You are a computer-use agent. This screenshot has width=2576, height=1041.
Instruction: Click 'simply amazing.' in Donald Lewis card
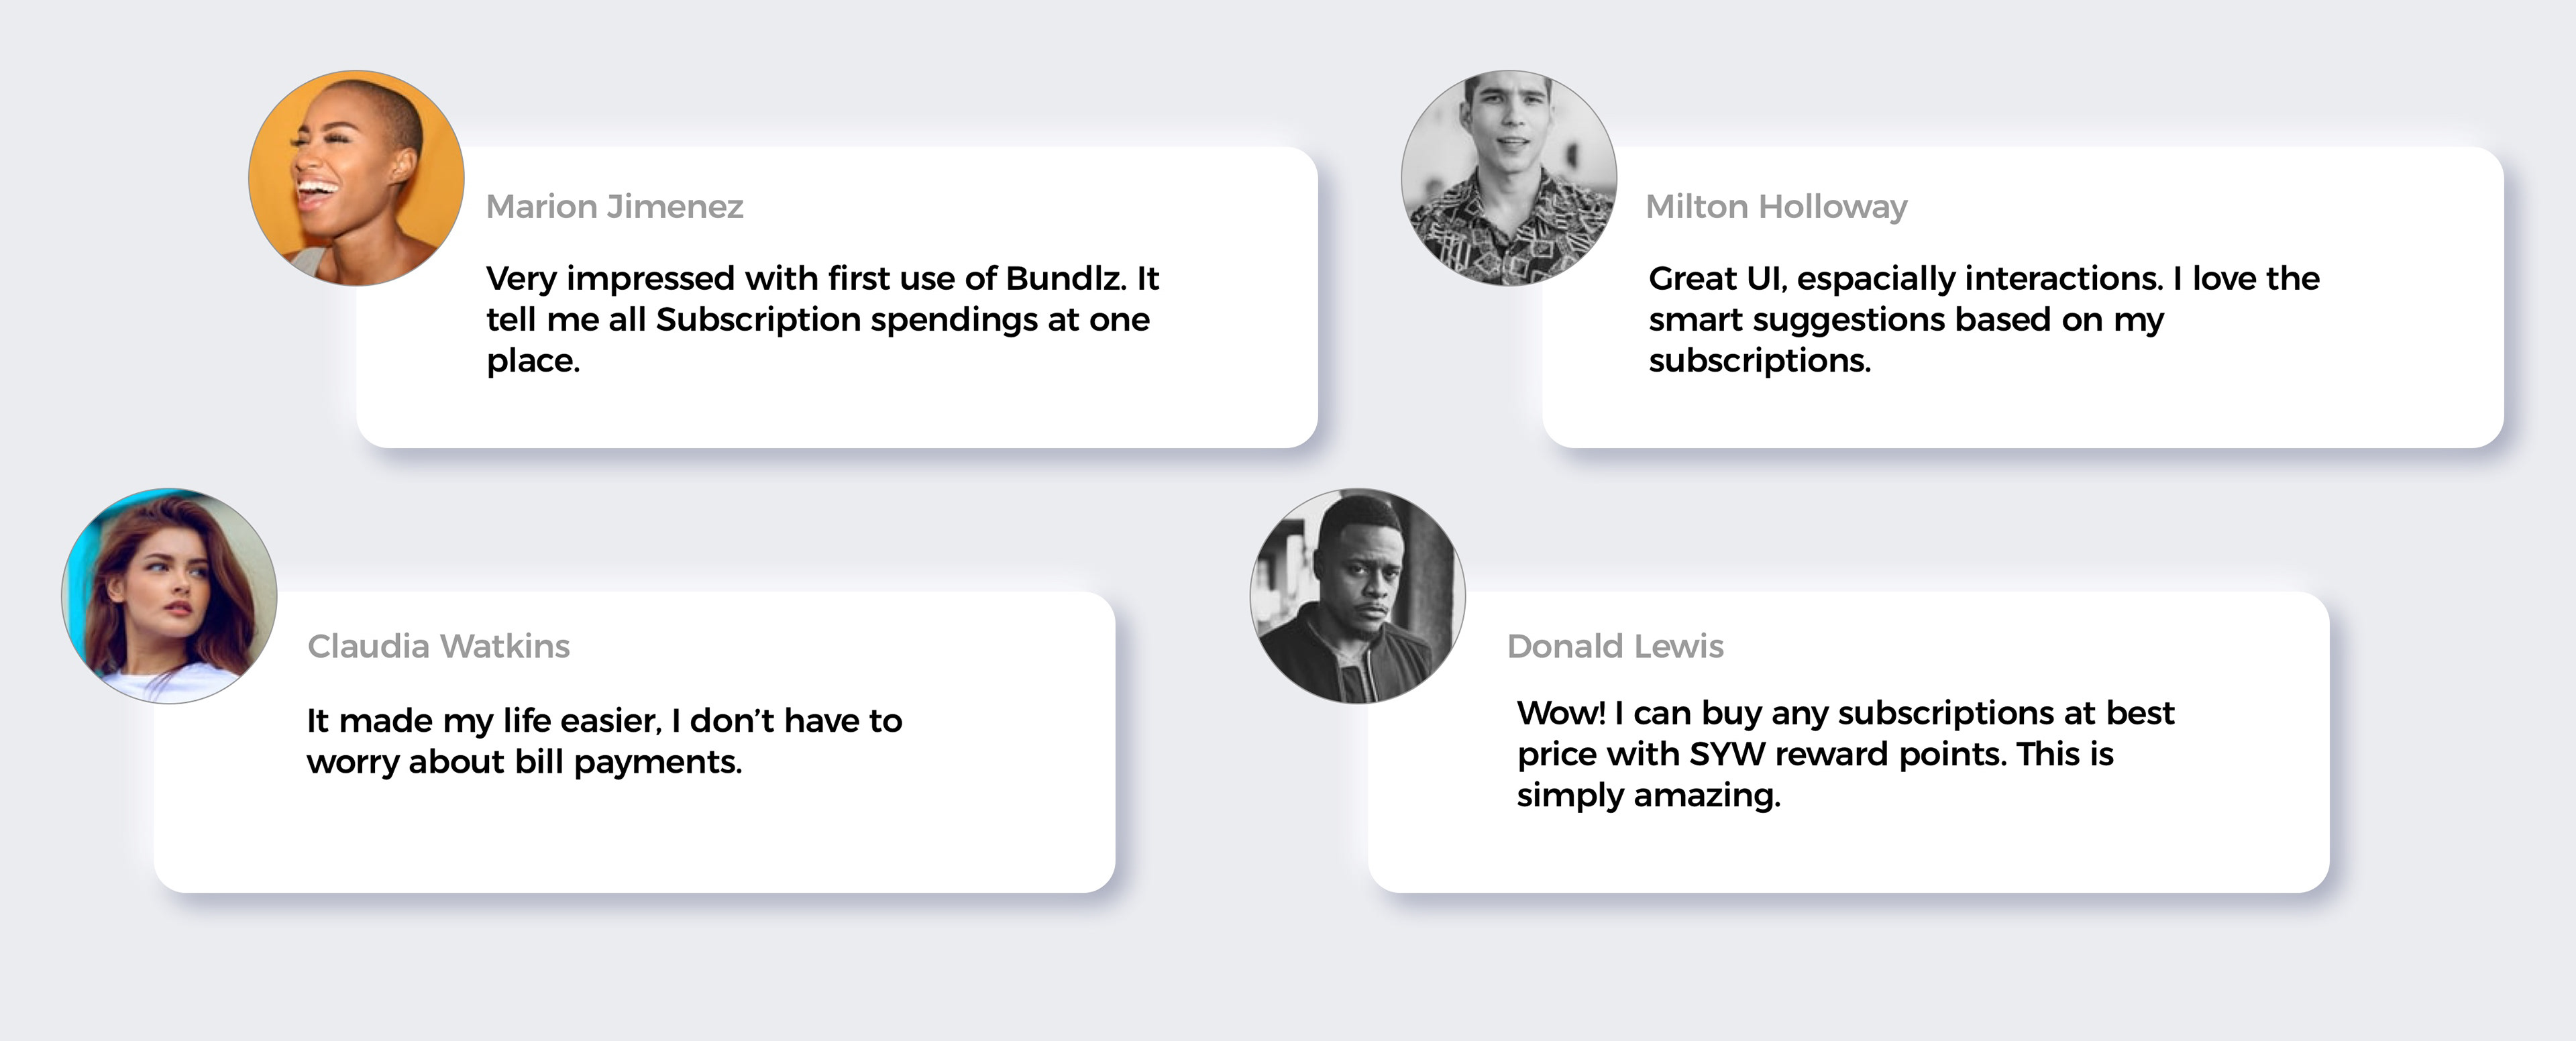[1649, 796]
